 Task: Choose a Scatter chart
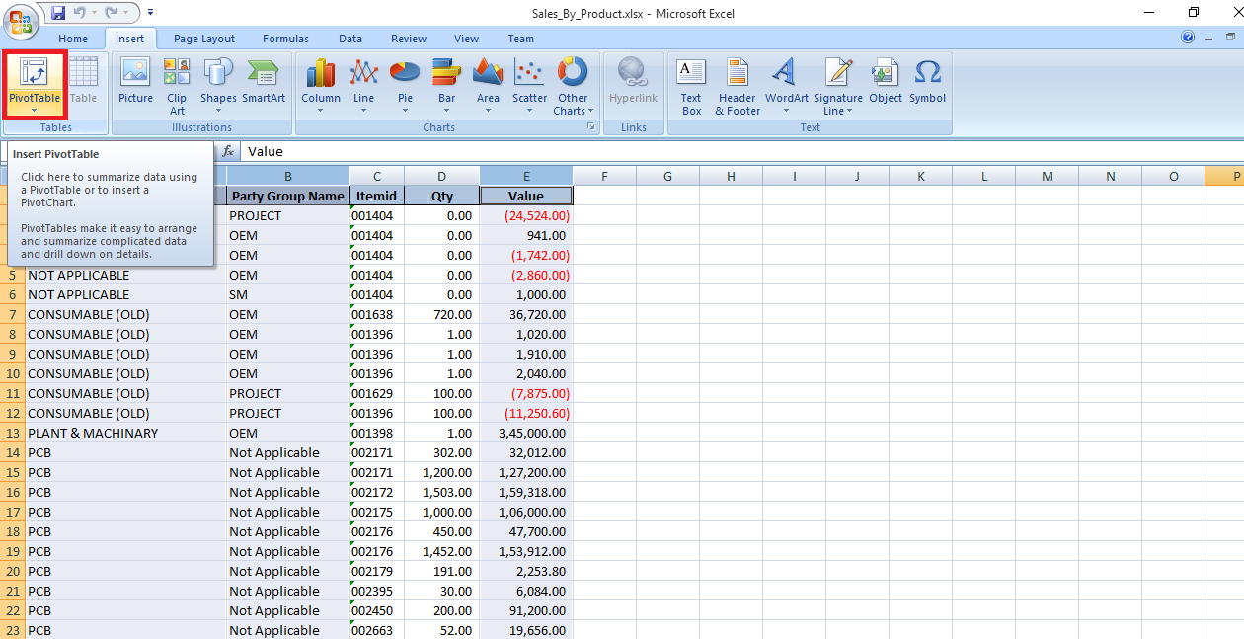[529, 85]
